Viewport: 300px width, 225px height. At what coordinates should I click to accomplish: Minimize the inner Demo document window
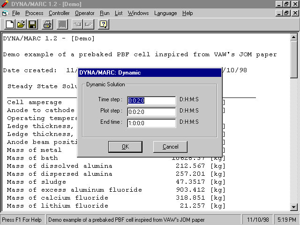[x=279, y=13]
